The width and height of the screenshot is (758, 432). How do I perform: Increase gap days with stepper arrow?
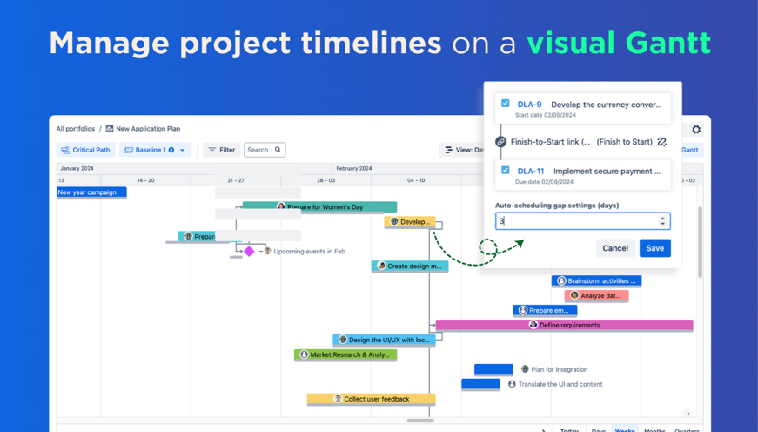(662, 218)
